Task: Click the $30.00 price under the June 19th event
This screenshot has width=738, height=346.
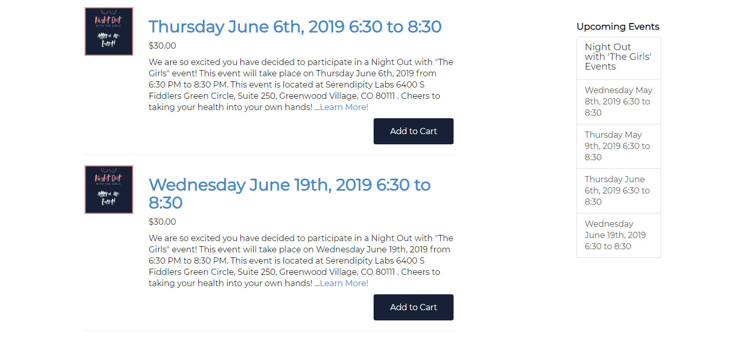Action: tap(162, 222)
